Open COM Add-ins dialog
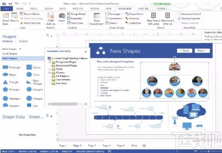This screenshot has width=222, height=153. 51,19
